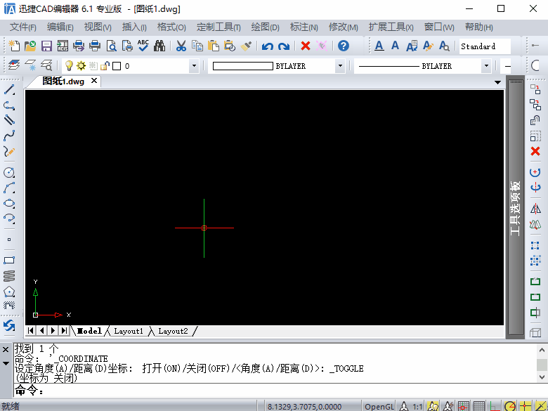The width and height of the screenshot is (548, 411).
Task: Click the ACIS import icon
Action: 63,46
